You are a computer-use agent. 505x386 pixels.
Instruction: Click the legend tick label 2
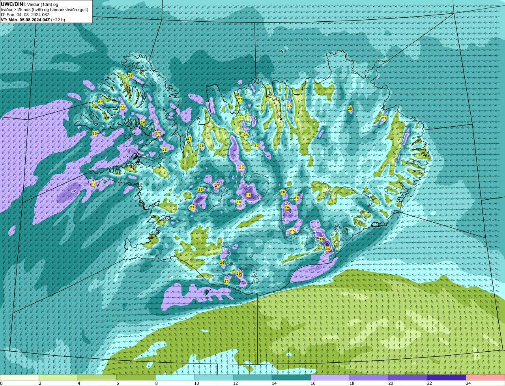pos(40,383)
